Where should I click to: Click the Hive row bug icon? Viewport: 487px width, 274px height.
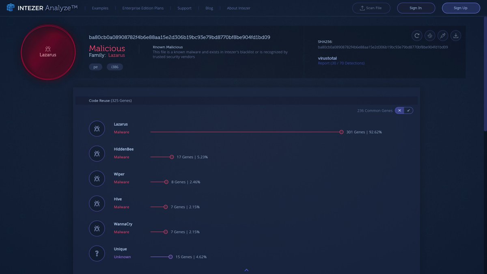point(97,203)
